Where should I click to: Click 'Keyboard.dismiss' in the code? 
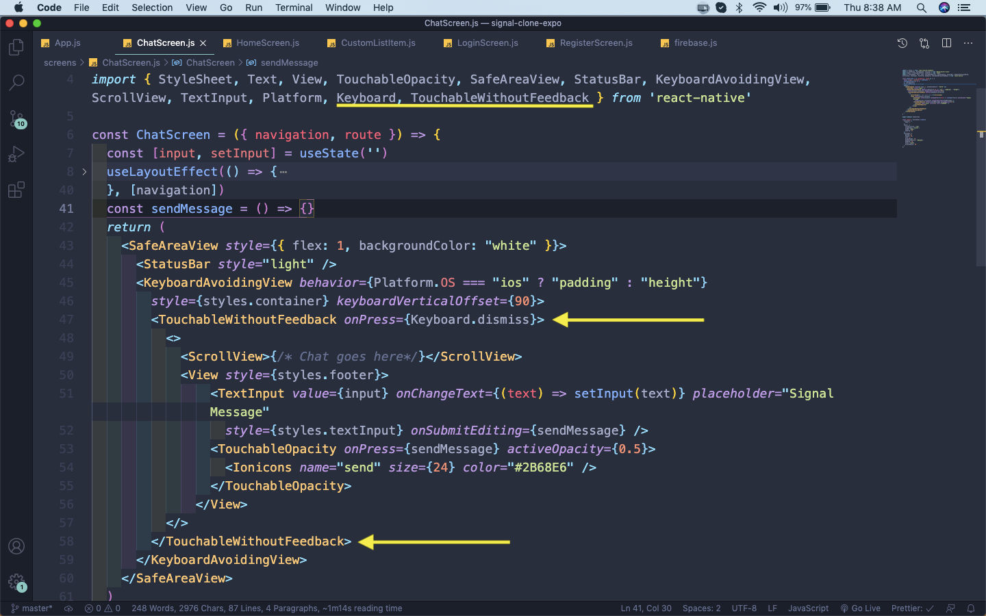click(470, 320)
